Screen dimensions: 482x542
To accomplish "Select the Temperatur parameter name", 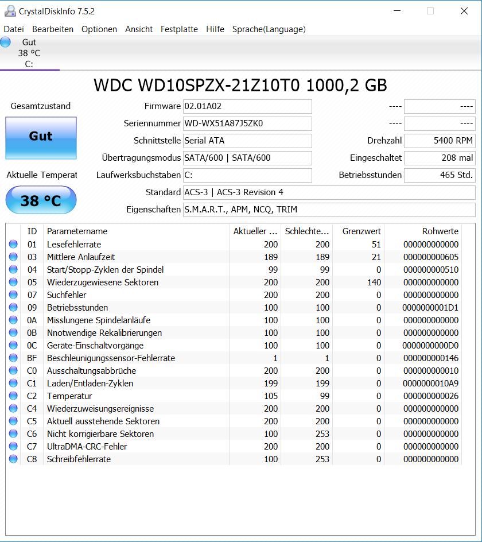I will coord(69,396).
